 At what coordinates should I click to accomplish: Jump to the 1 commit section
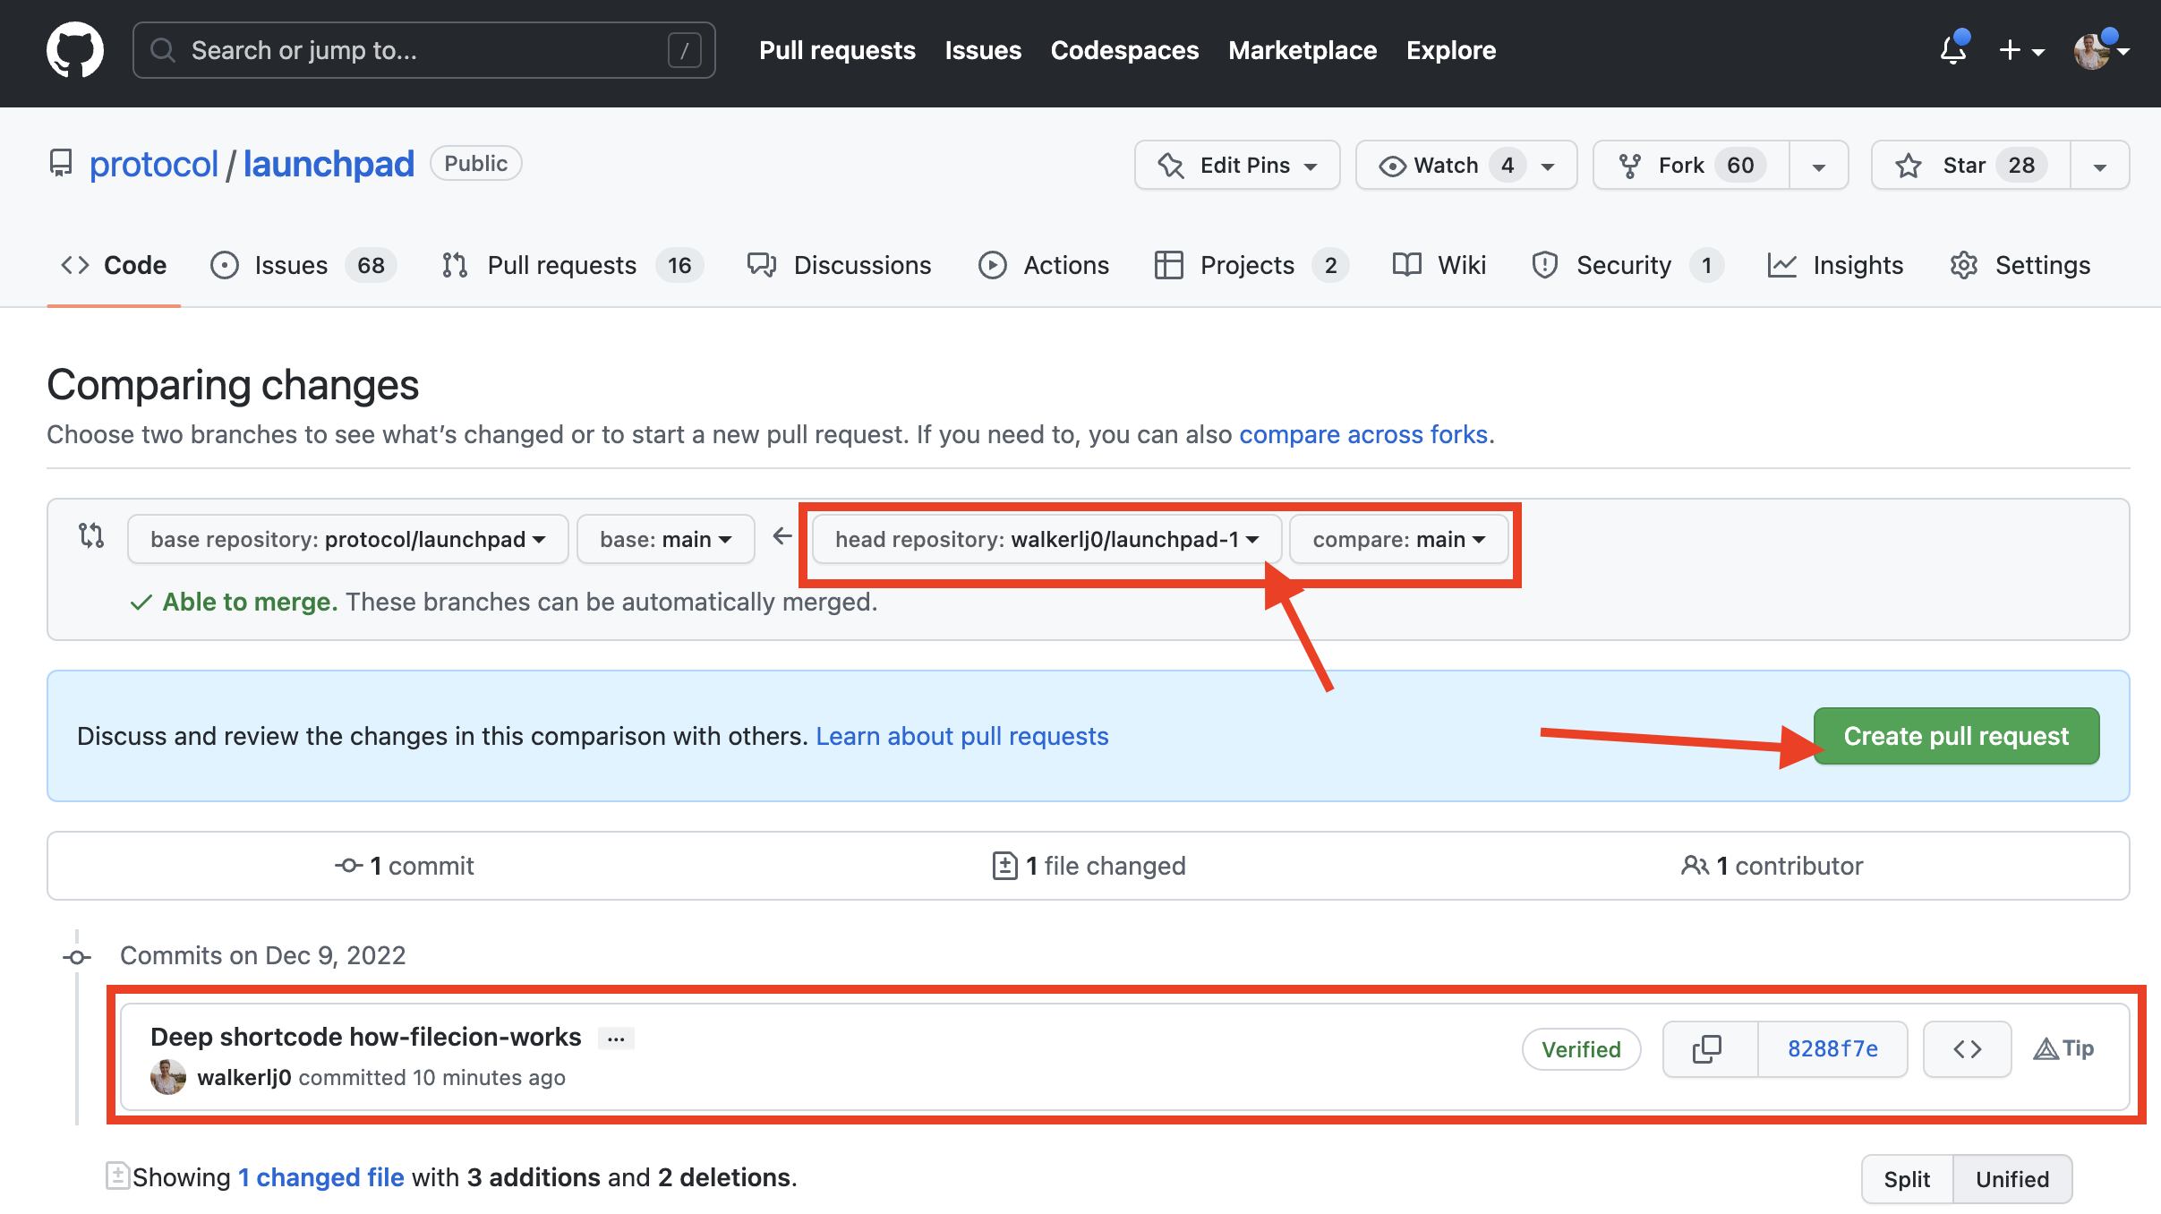point(405,866)
